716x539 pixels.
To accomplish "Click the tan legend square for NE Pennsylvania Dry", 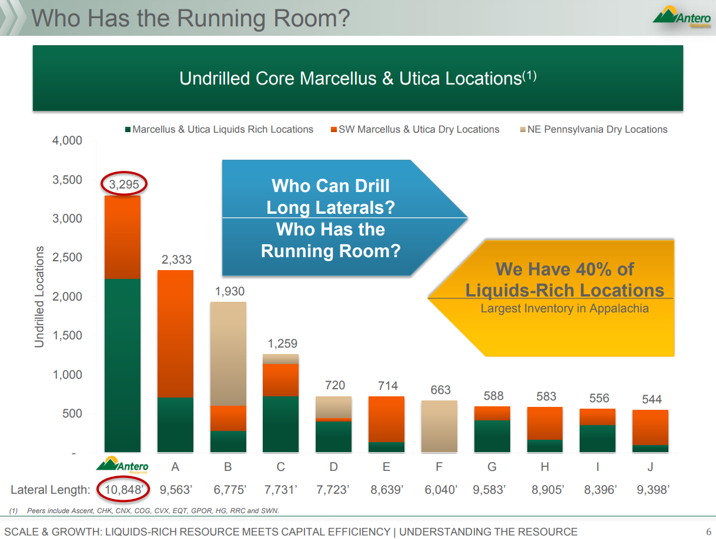I will point(523,130).
